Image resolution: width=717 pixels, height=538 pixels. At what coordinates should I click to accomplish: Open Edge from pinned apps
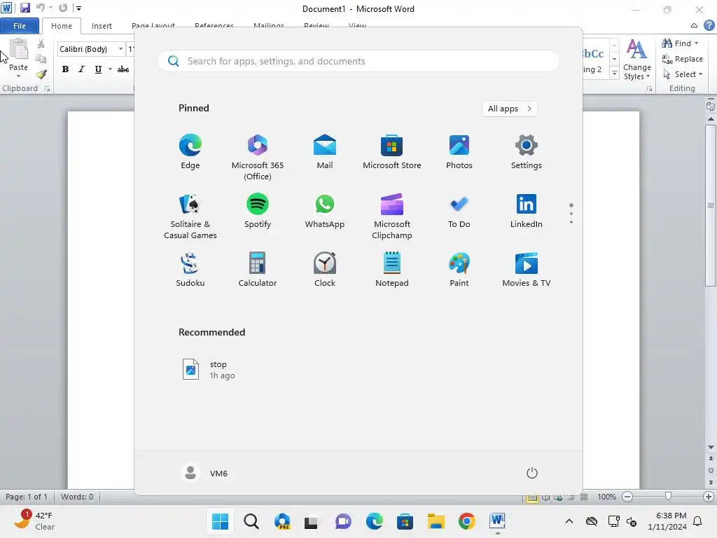[190, 152]
